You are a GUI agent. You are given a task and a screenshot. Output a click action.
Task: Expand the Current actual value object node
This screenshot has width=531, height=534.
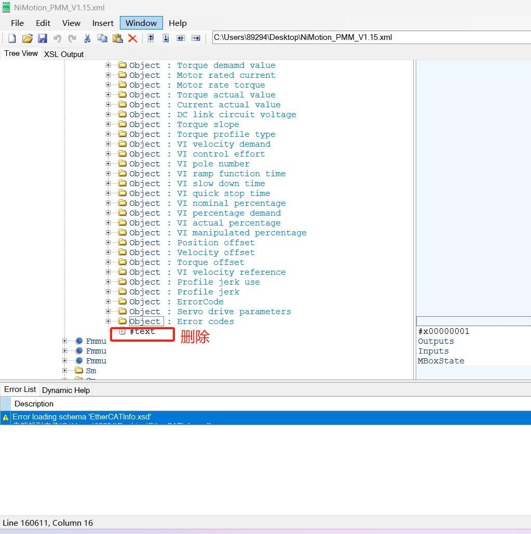pyautogui.click(x=108, y=105)
